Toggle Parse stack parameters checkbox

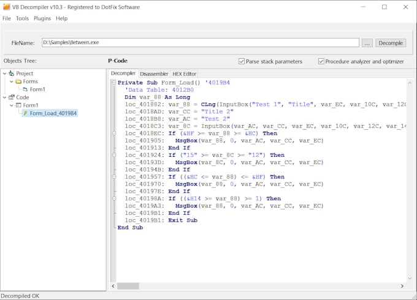click(242, 61)
